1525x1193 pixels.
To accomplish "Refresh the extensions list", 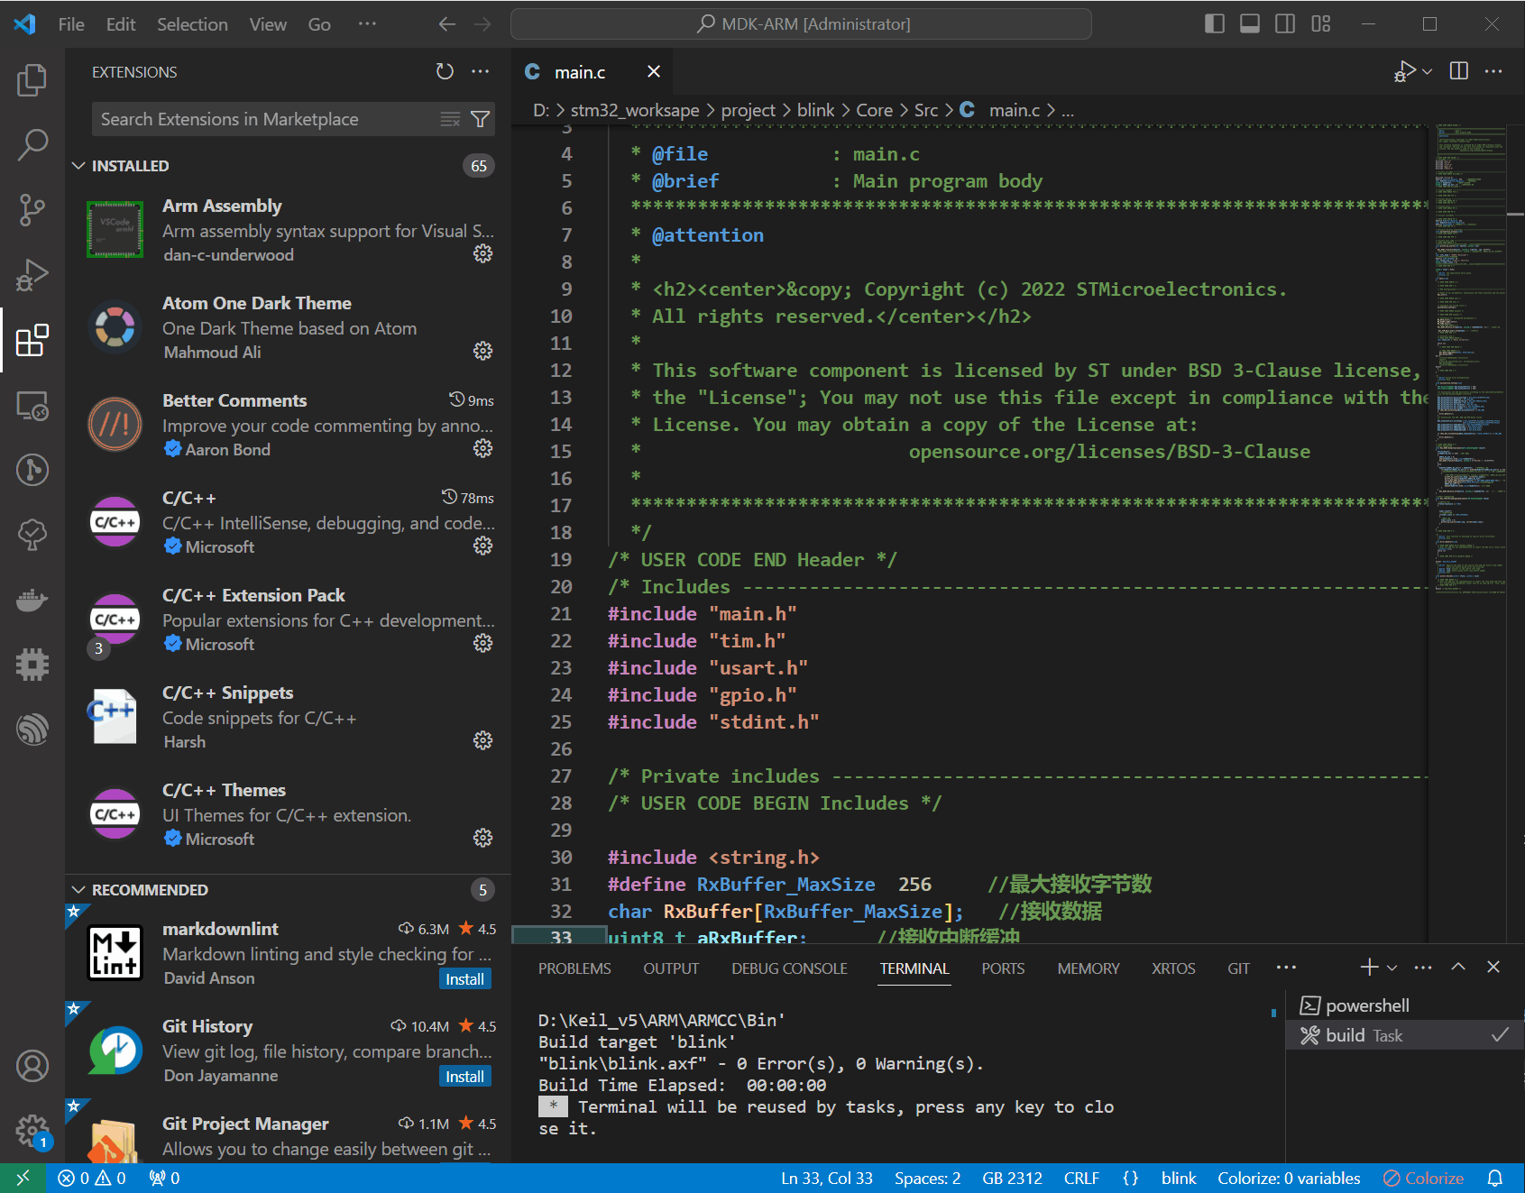I will click(445, 71).
